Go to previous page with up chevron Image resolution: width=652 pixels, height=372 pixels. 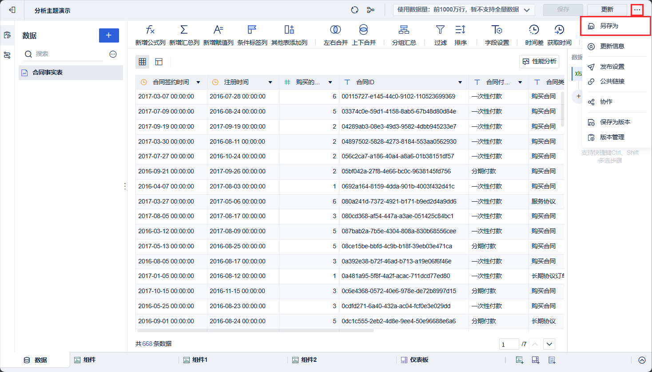click(x=535, y=344)
